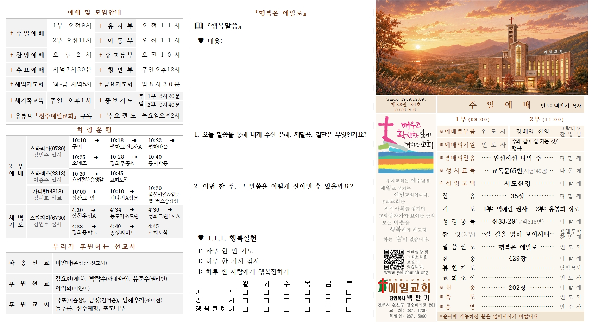Click 유튜브「전주예일교회」구독 text
592x326 pixels.
pos(51,116)
